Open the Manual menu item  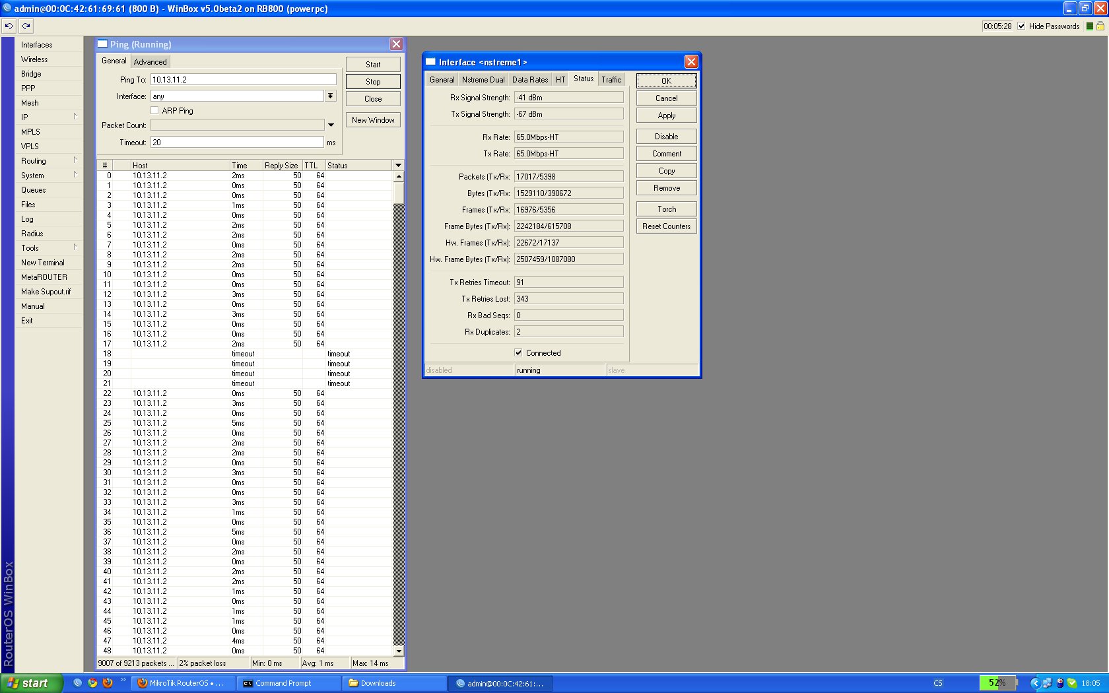(x=49, y=306)
